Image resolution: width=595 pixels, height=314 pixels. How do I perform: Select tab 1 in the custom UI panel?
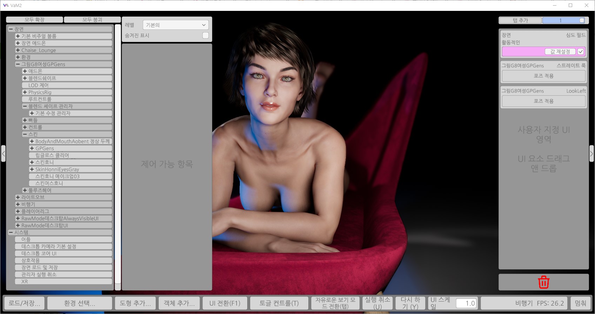click(560, 20)
